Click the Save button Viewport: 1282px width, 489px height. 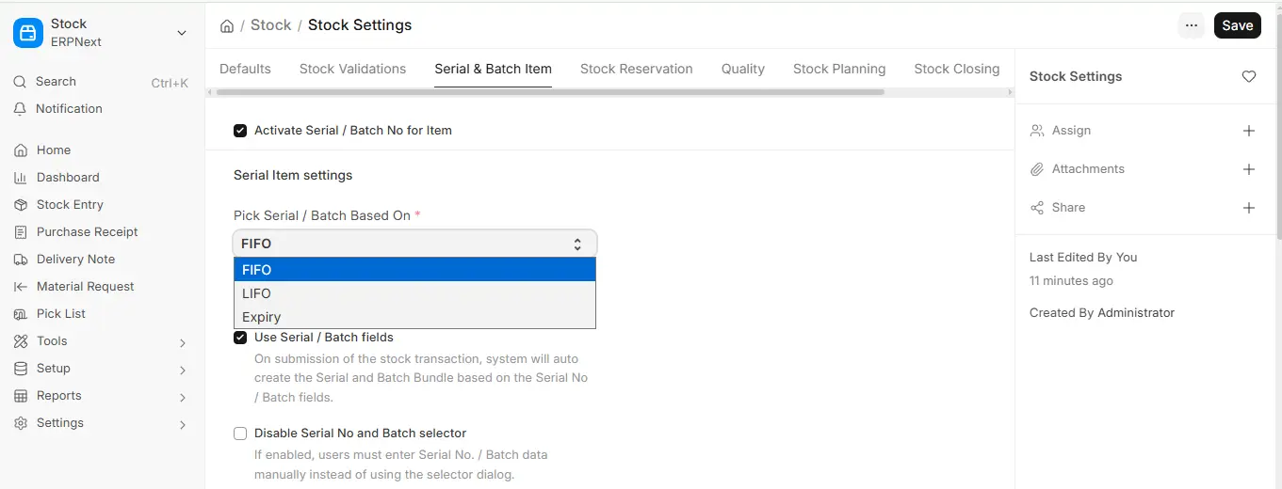pos(1238,25)
